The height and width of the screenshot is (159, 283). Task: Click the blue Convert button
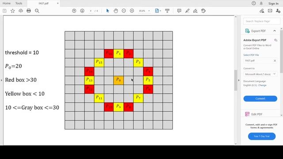click(x=260, y=98)
